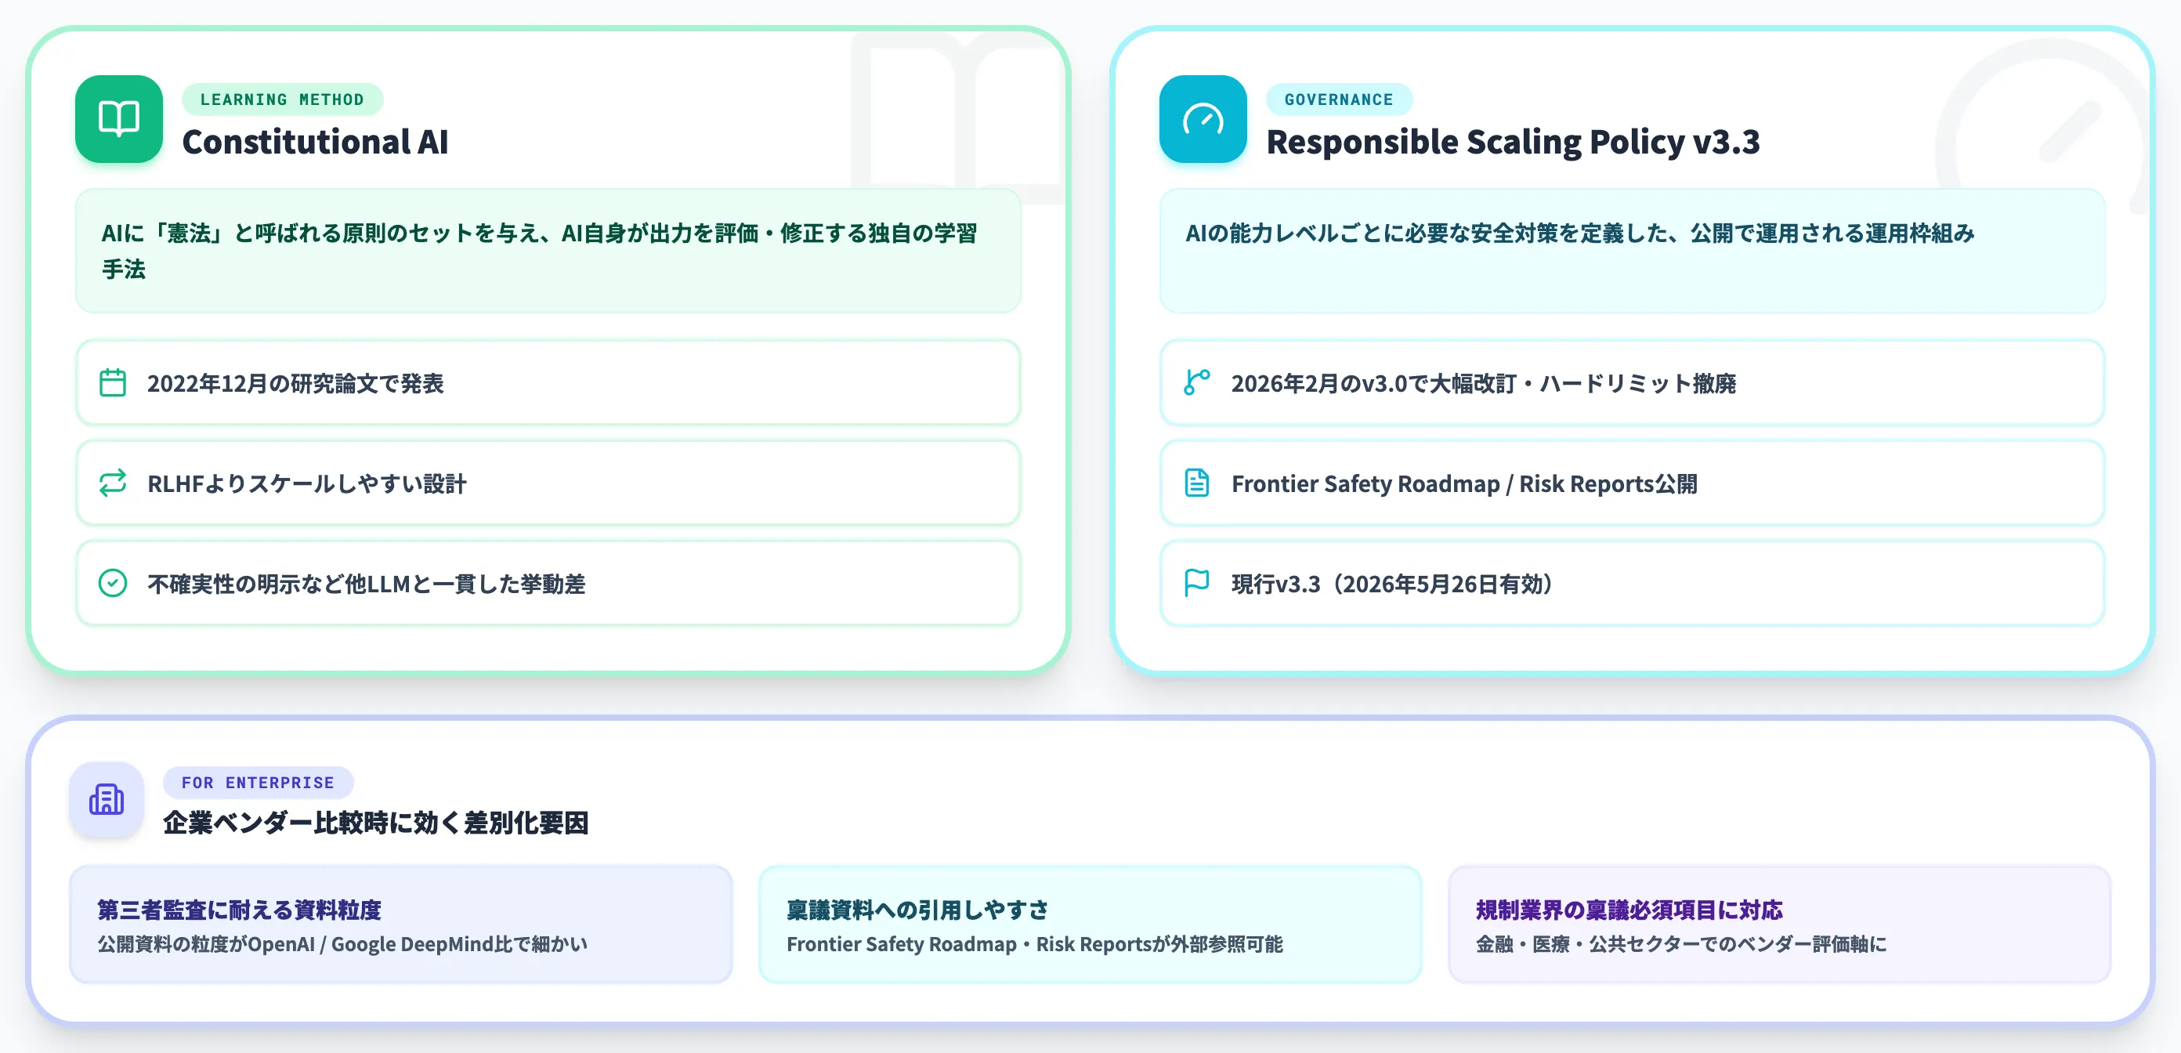
Task: Click the flag icon beside 現行v3.3
Action: 1196,583
